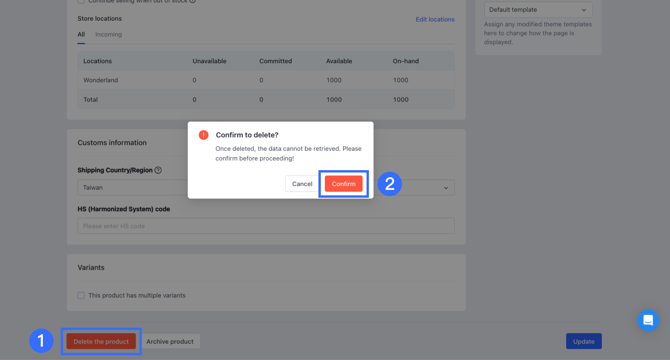Viewport: 670px width, 360px height.
Task: Toggle 'Continue selling when out of stock' checkbox
Action: point(81,1)
